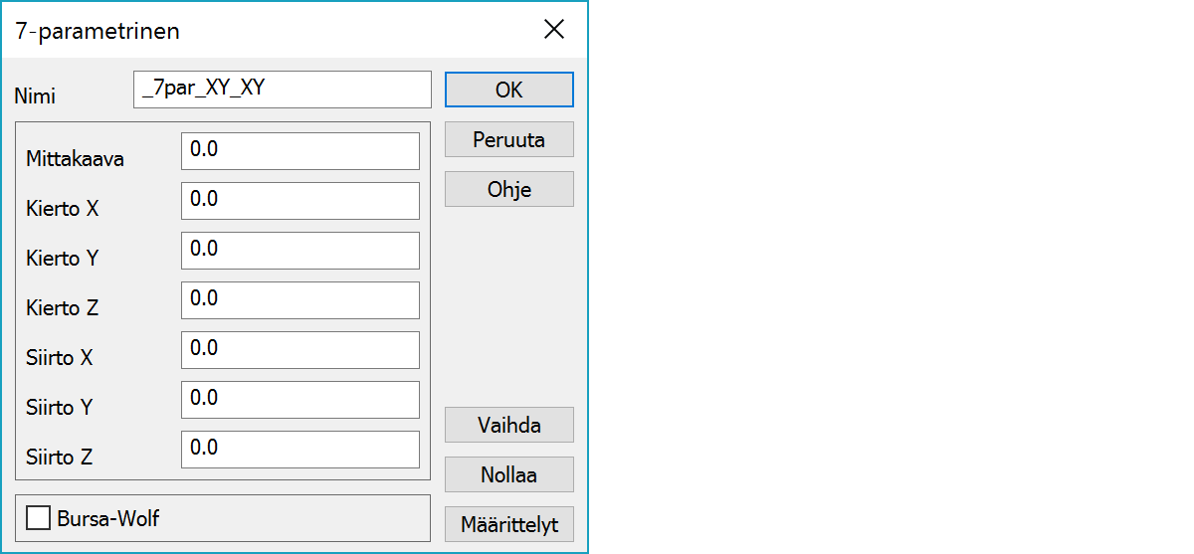The height and width of the screenshot is (554, 1194).
Task: Close the 7-parametrinen dialog
Action: click(x=554, y=30)
